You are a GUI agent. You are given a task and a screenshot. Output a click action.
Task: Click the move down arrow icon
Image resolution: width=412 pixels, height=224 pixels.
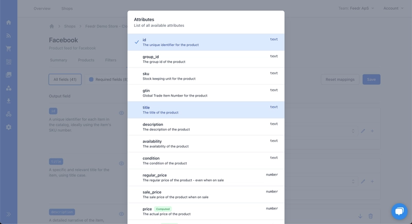(x=360, y=216)
